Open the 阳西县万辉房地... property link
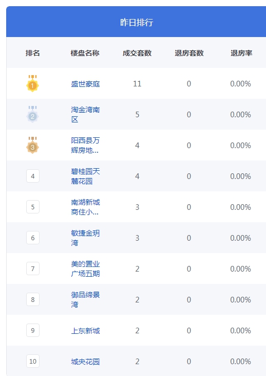This screenshot has width=266, height=376. [x=85, y=146]
